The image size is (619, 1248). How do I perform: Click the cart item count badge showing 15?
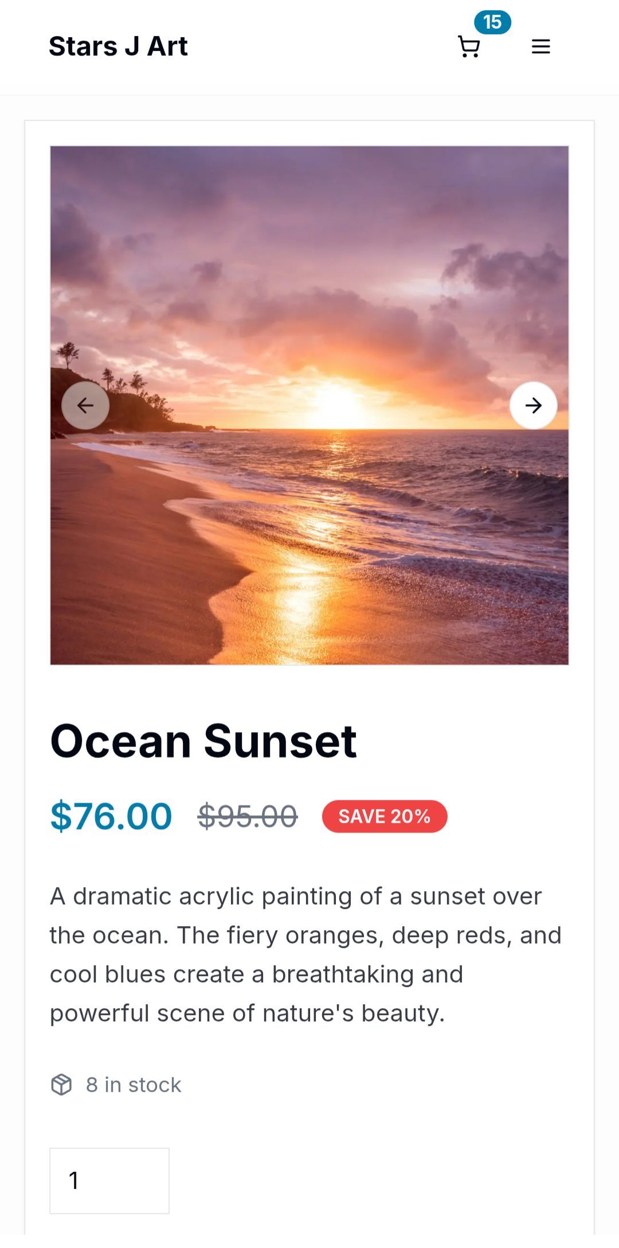click(493, 22)
